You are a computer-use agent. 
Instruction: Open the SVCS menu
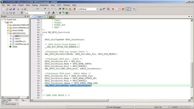[x=59, y=5]
